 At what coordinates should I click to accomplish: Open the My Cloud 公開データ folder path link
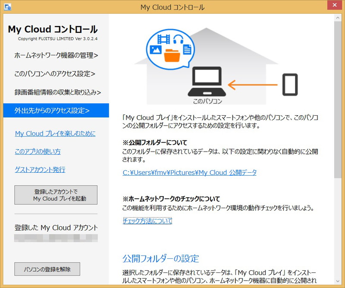(x=189, y=172)
